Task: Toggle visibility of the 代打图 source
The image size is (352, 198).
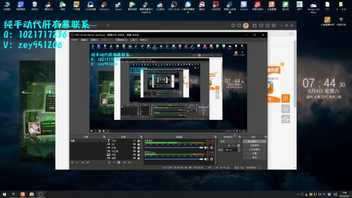Action: tap(134, 151)
